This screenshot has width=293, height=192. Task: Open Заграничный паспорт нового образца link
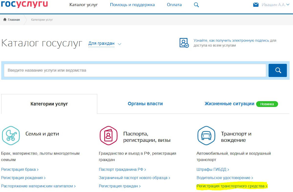(x=135, y=178)
